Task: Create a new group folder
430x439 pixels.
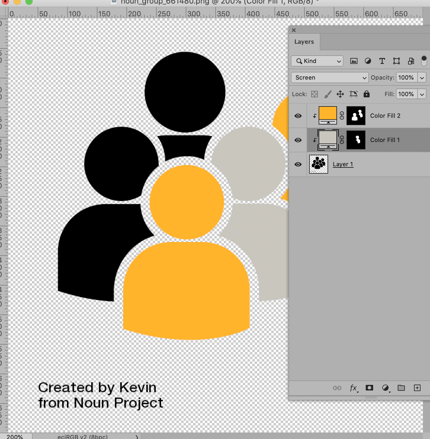Action: (401, 388)
